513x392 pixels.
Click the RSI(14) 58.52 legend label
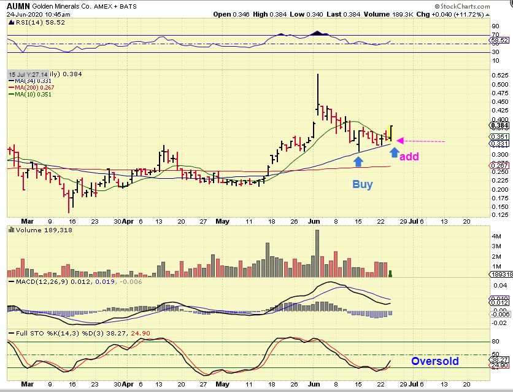tap(40, 22)
